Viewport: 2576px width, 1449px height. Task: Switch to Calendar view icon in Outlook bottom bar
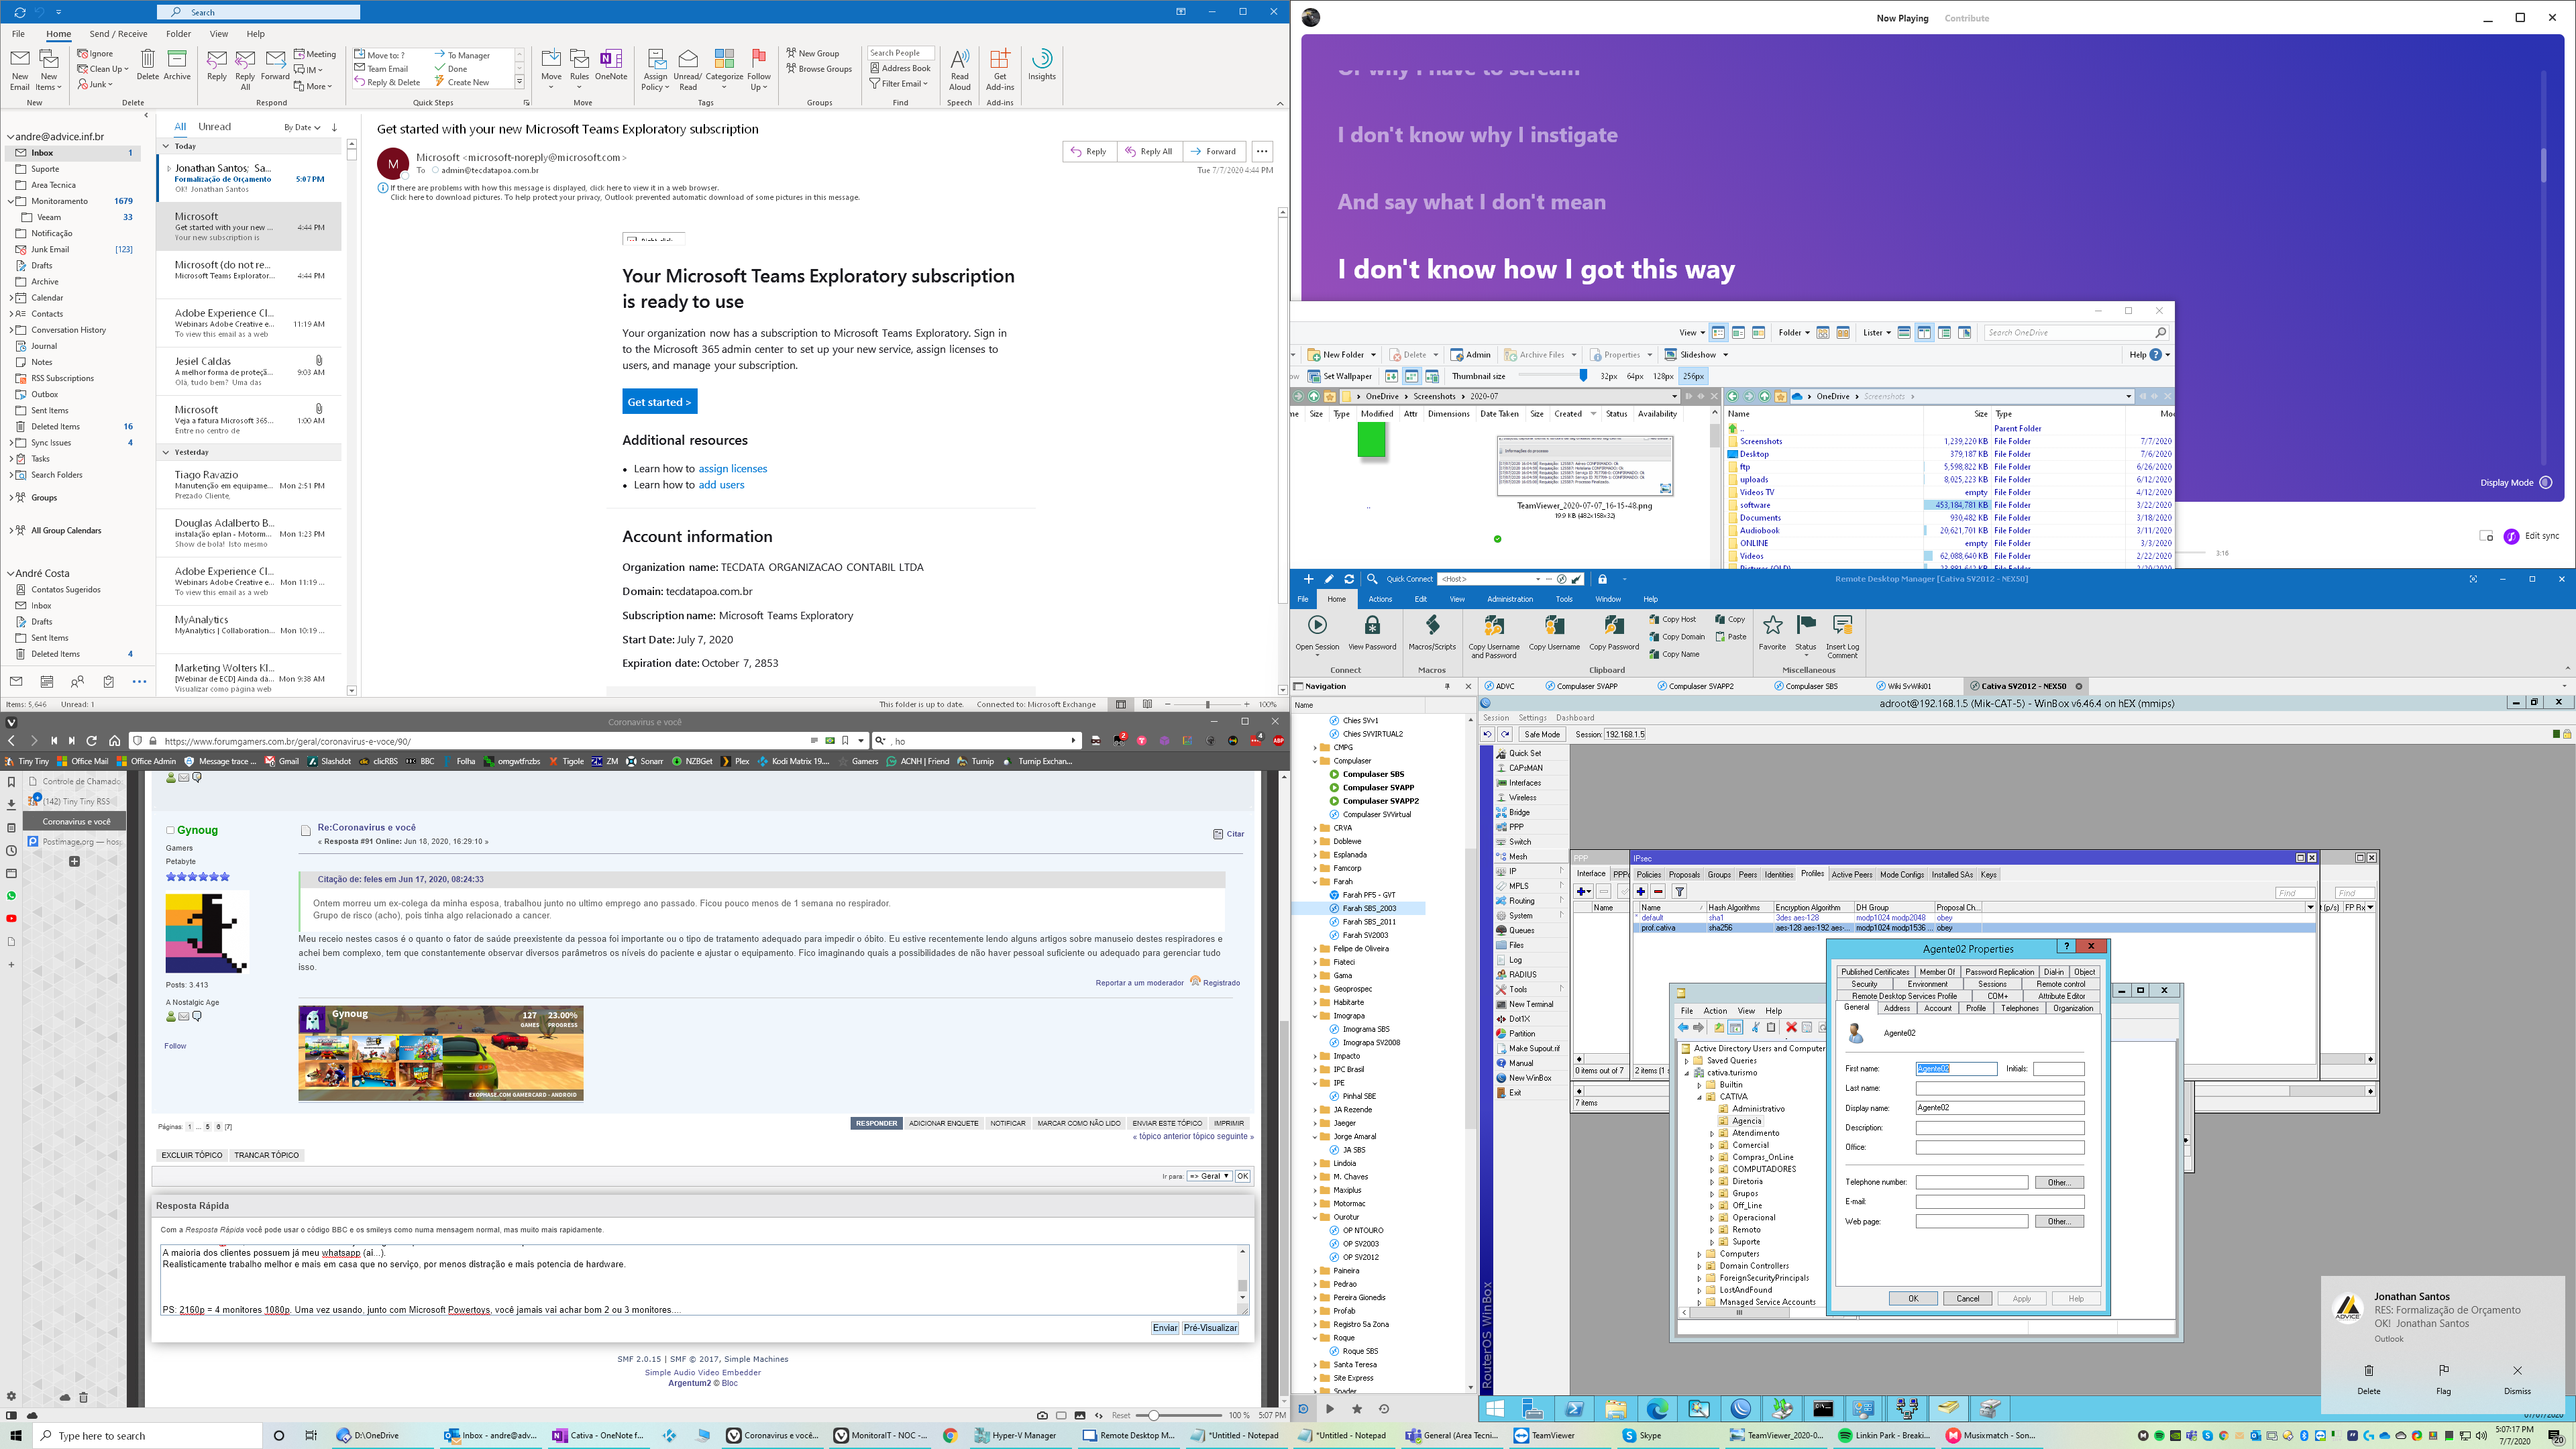coord(47,681)
